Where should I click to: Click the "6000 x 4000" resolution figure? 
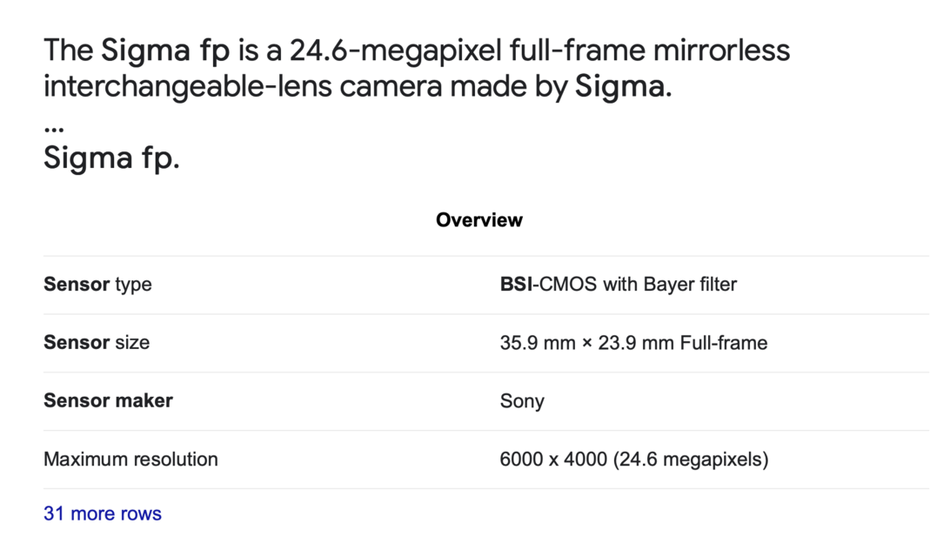tap(553, 459)
